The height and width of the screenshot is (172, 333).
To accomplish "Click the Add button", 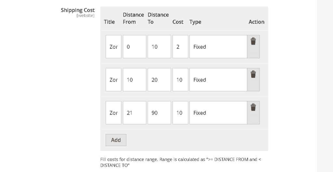I will tap(116, 140).
